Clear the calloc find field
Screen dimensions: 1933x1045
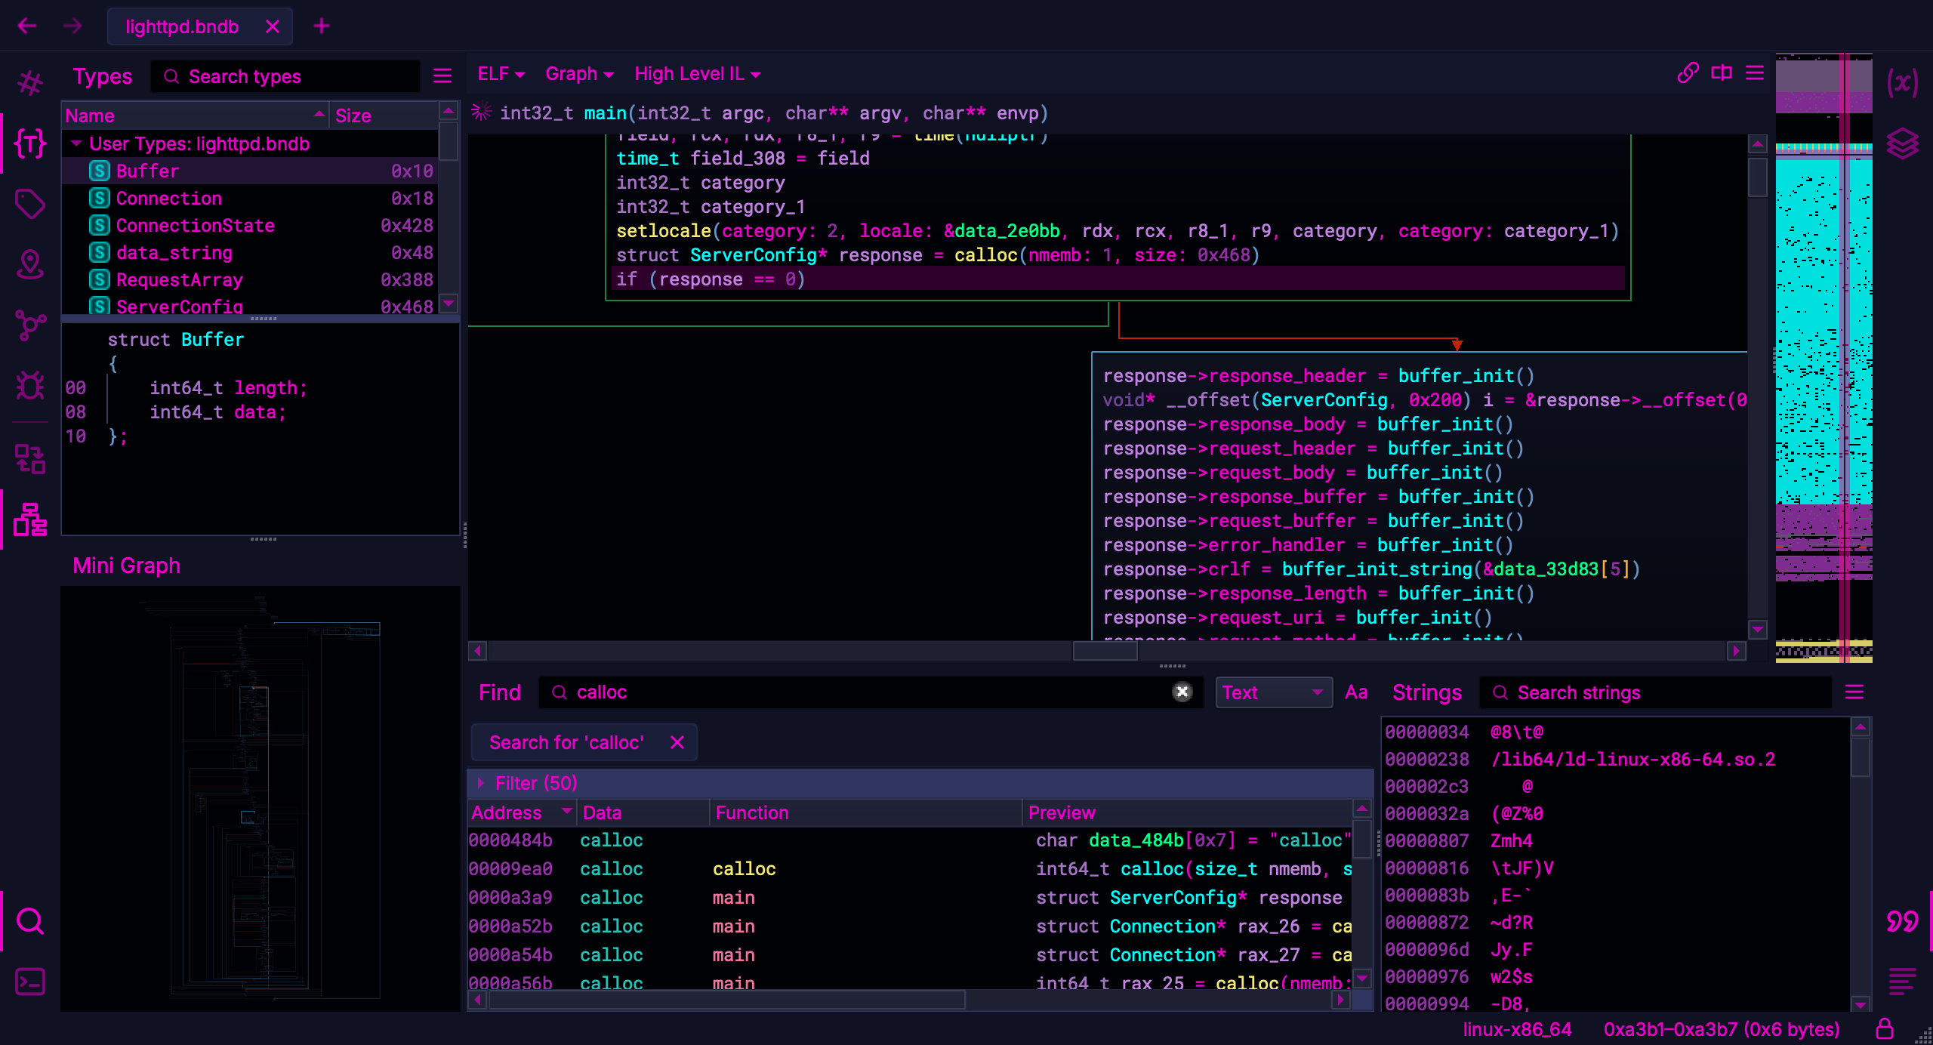[x=1182, y=692]
